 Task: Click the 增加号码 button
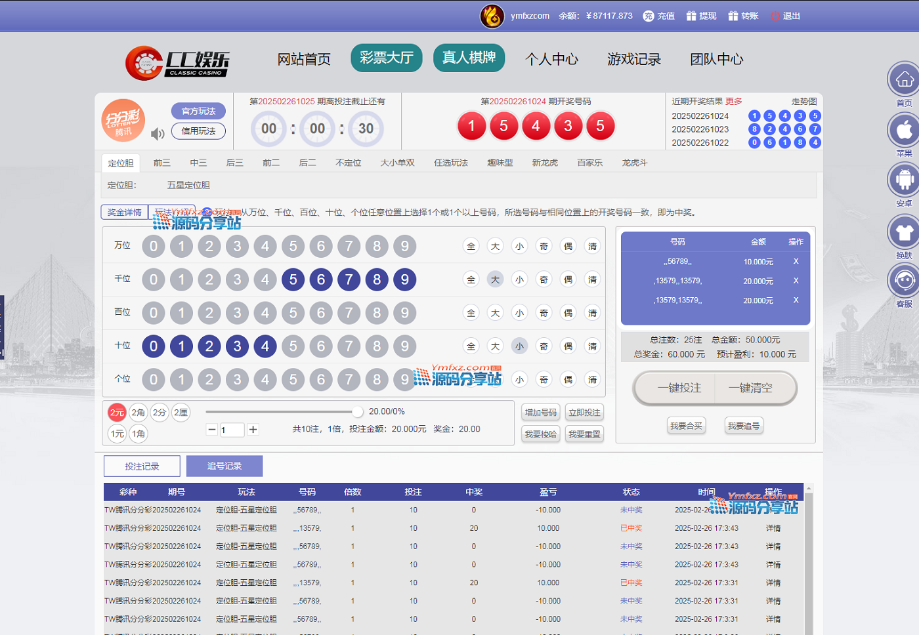pyautogui.click(x=540, y=413)
